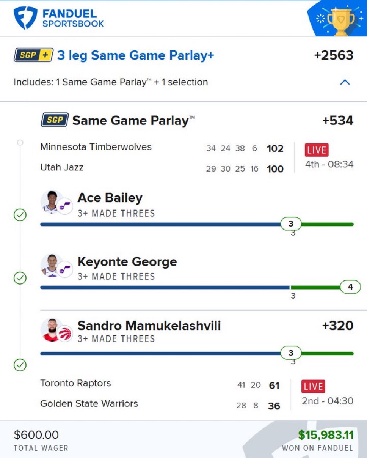Viewport: 367px width, 458px height.
Task: Click the green checkmark for Keyonte George
Action: point(20,278)
